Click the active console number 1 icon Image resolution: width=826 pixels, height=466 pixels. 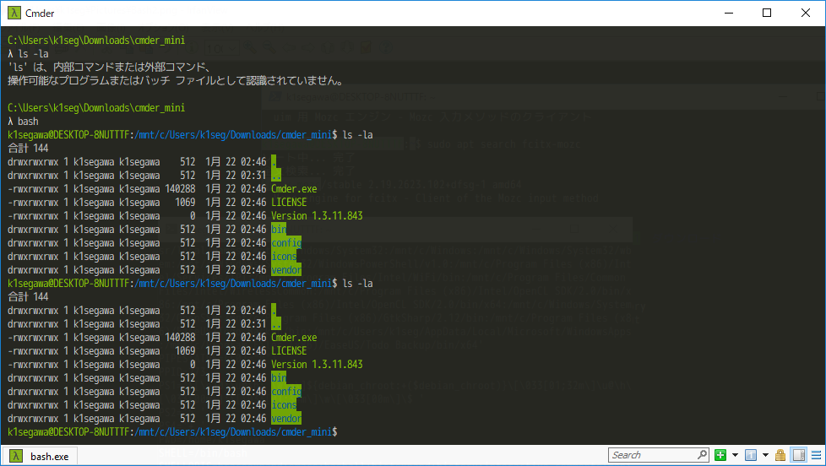click(751, 455)
